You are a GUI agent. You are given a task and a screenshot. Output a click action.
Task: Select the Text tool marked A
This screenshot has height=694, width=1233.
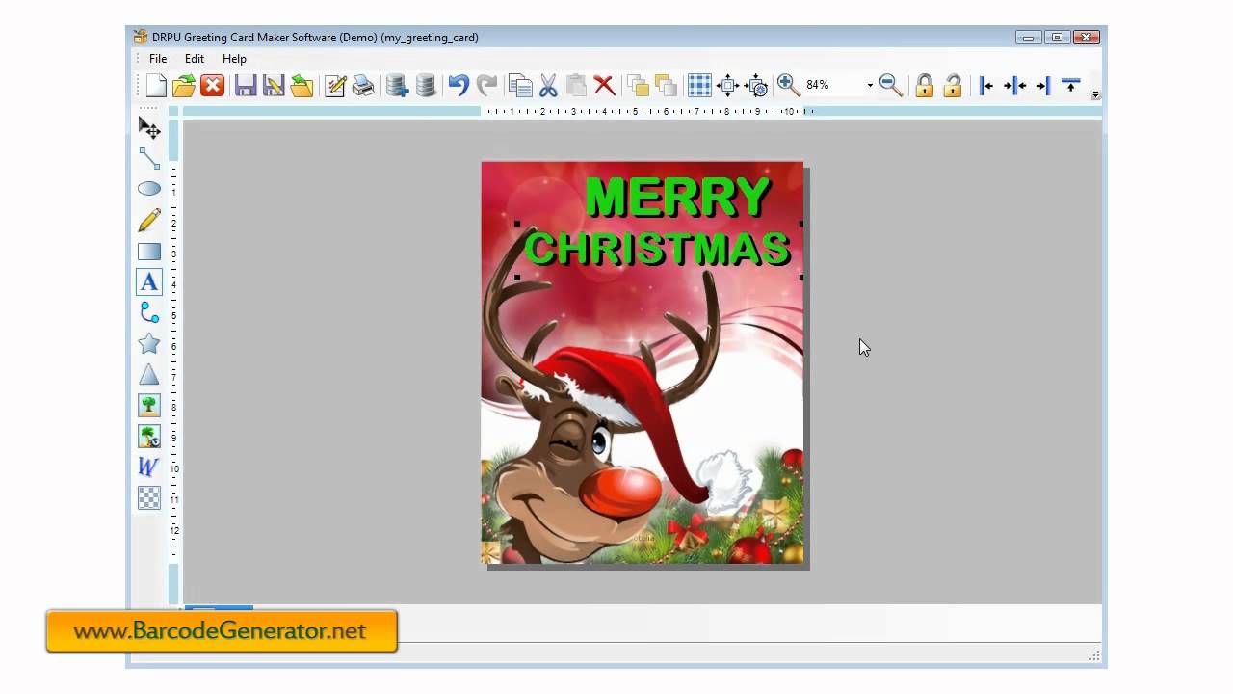(x=149, y=281)
